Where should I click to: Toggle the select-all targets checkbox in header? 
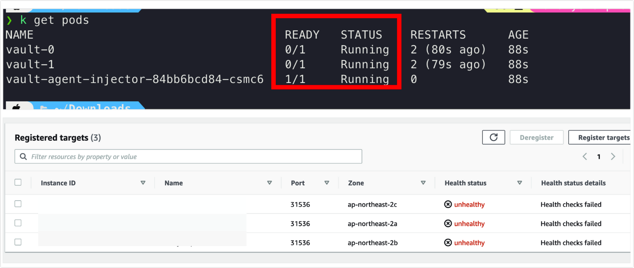tap(18, 182)
